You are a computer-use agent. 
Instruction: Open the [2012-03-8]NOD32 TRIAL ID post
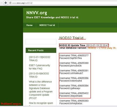(39, 75)
